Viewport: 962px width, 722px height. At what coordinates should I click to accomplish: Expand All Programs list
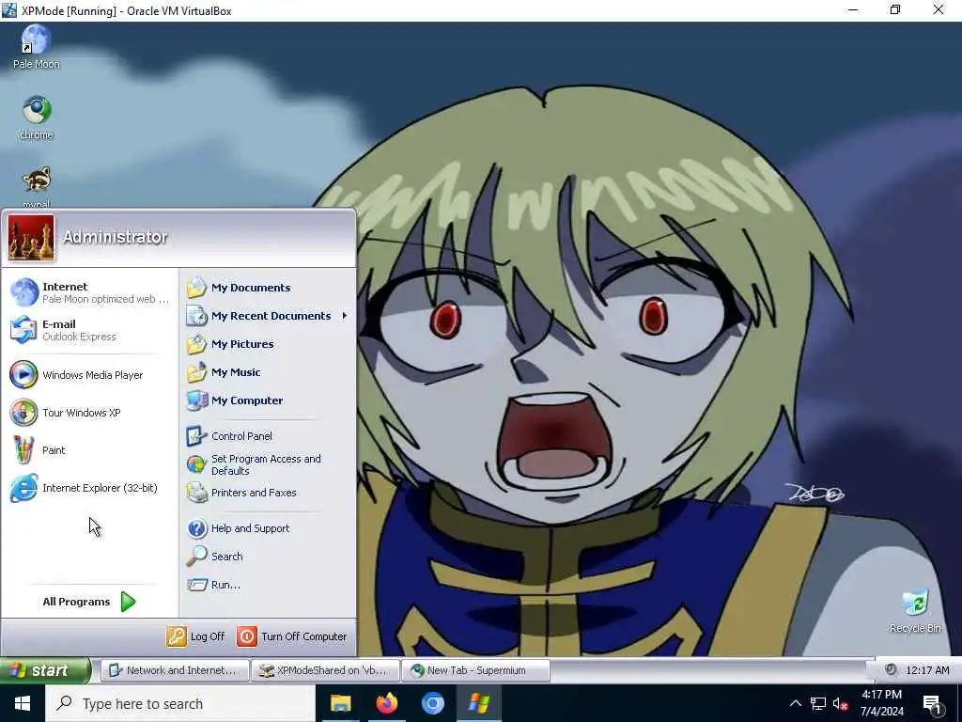89,602
